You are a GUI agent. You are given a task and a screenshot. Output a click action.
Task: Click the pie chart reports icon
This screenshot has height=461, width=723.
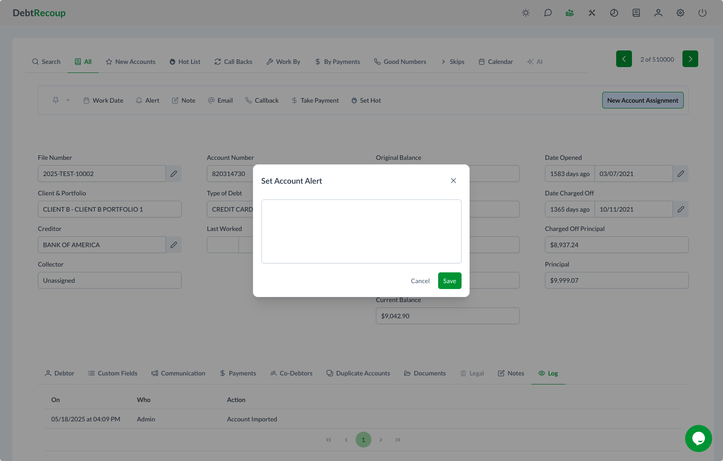[614, 13]
